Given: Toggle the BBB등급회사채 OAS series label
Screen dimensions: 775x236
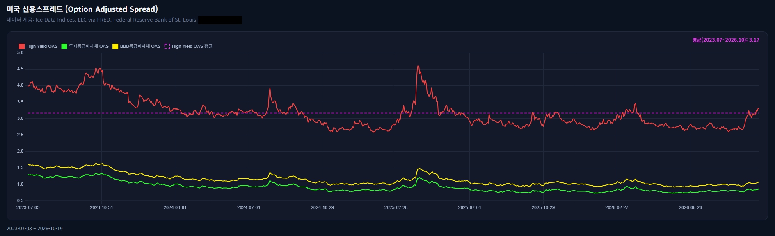Looking at the screenshot, I should (140, 46).
